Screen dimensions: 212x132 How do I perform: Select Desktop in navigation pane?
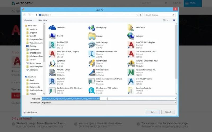click(31, 46)
